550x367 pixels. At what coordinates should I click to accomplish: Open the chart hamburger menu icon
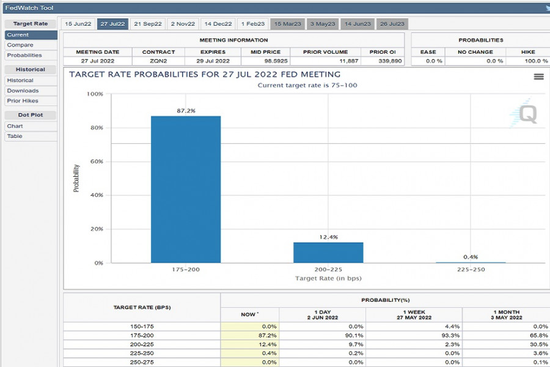pos(538,76)
